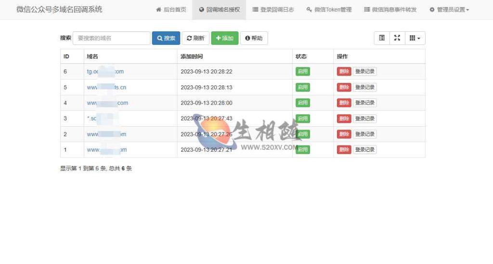The height and width of the screenshot is (264, 493).
Task: Toggle 启用 status for row 2
Action: pos(303,134)
